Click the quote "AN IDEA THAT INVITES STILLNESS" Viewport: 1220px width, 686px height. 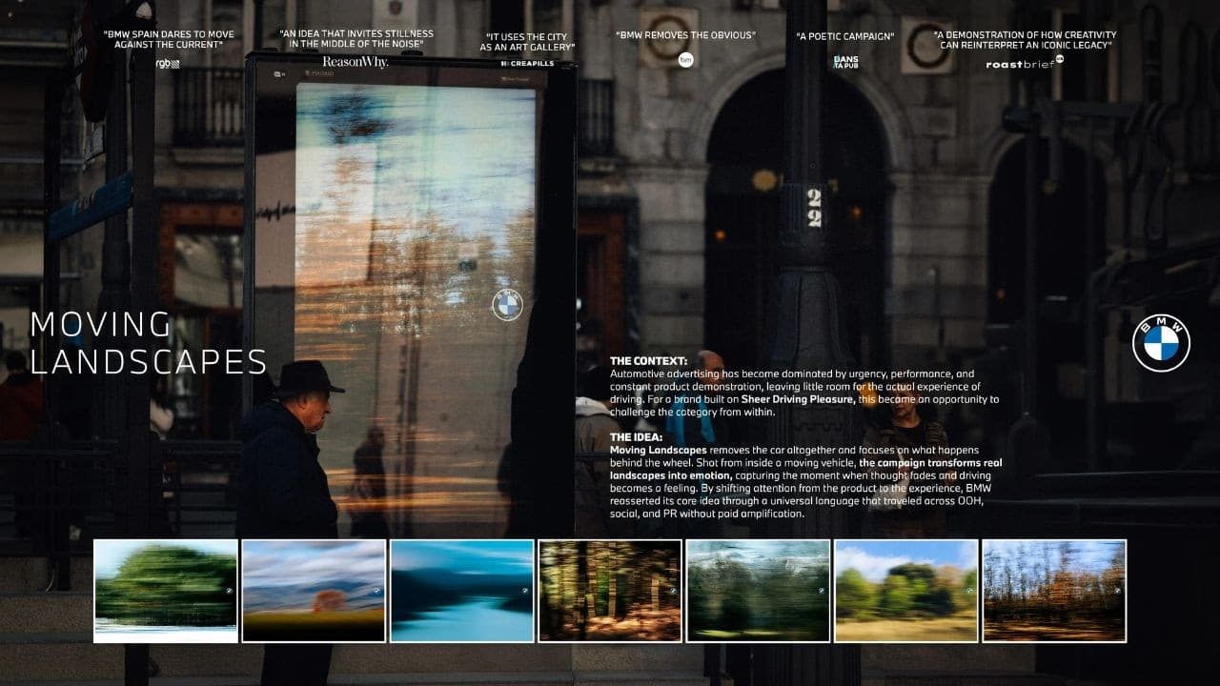356,38
